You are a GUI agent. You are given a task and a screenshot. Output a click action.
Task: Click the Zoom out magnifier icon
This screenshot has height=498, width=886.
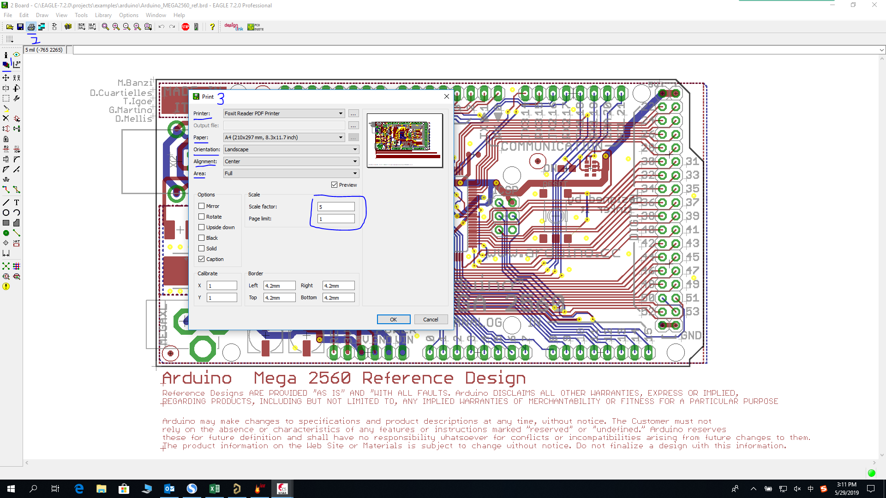pyautogui.click(x=126, y=27)
